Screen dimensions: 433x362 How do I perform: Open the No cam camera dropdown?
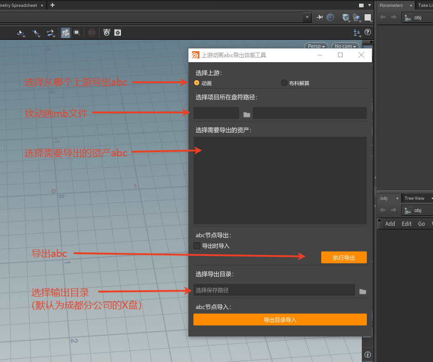tap(345, 46)
